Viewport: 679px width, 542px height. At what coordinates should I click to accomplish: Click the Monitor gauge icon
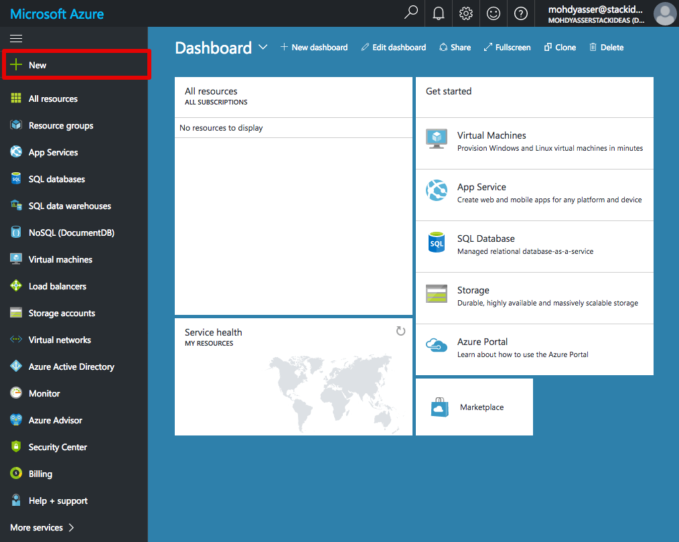[16, 393]
